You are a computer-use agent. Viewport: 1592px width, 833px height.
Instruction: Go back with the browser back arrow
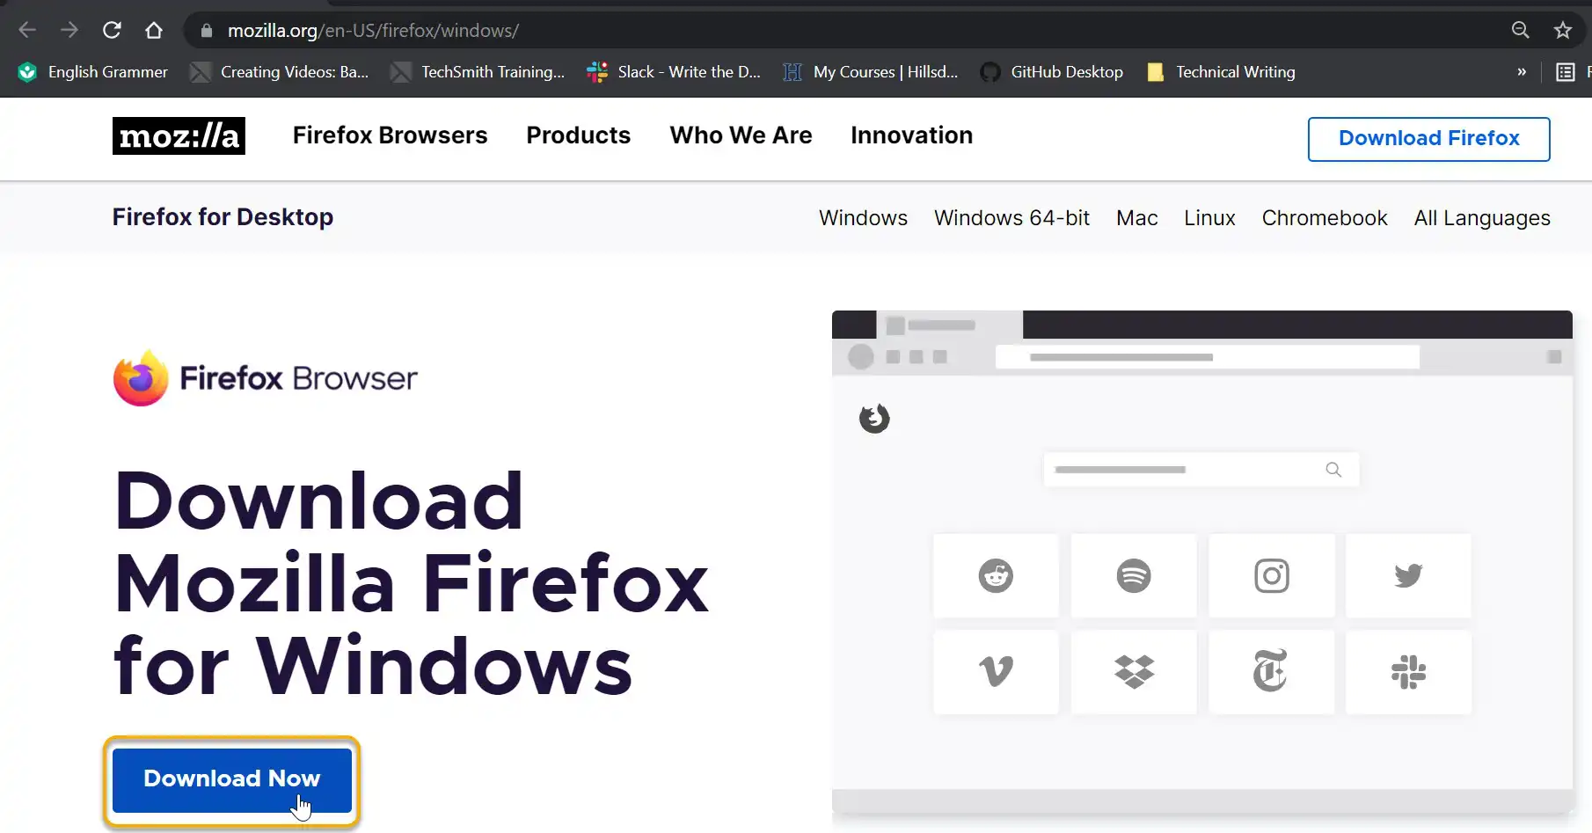coord(27,30)
